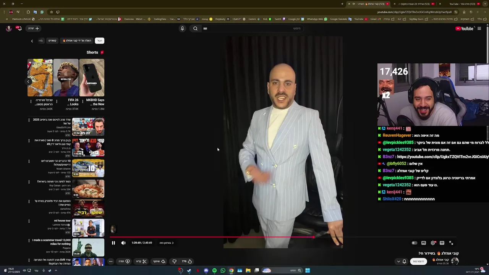489x275 pixels.
Task: Open Spotify from the taskbar
Action: click(214, 270)
